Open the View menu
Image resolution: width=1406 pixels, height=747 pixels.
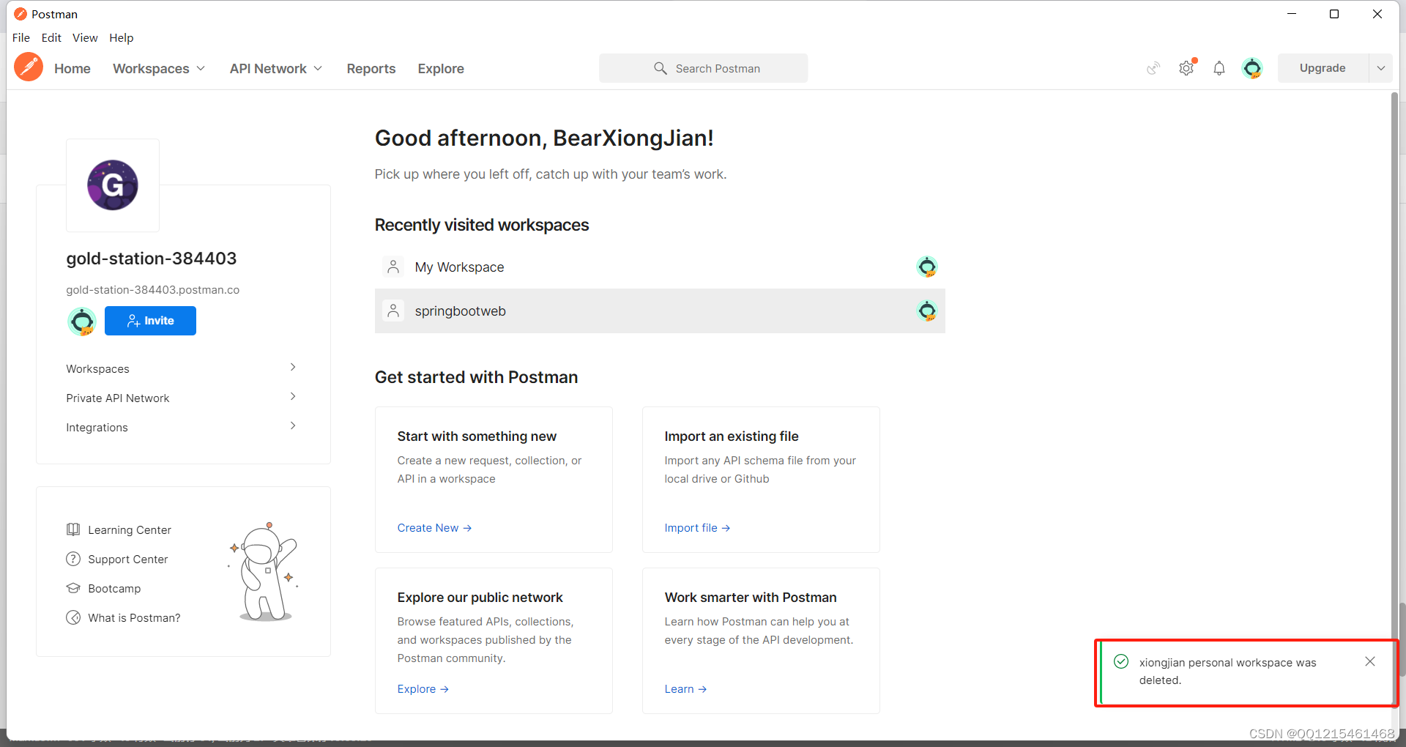point(85,37)
